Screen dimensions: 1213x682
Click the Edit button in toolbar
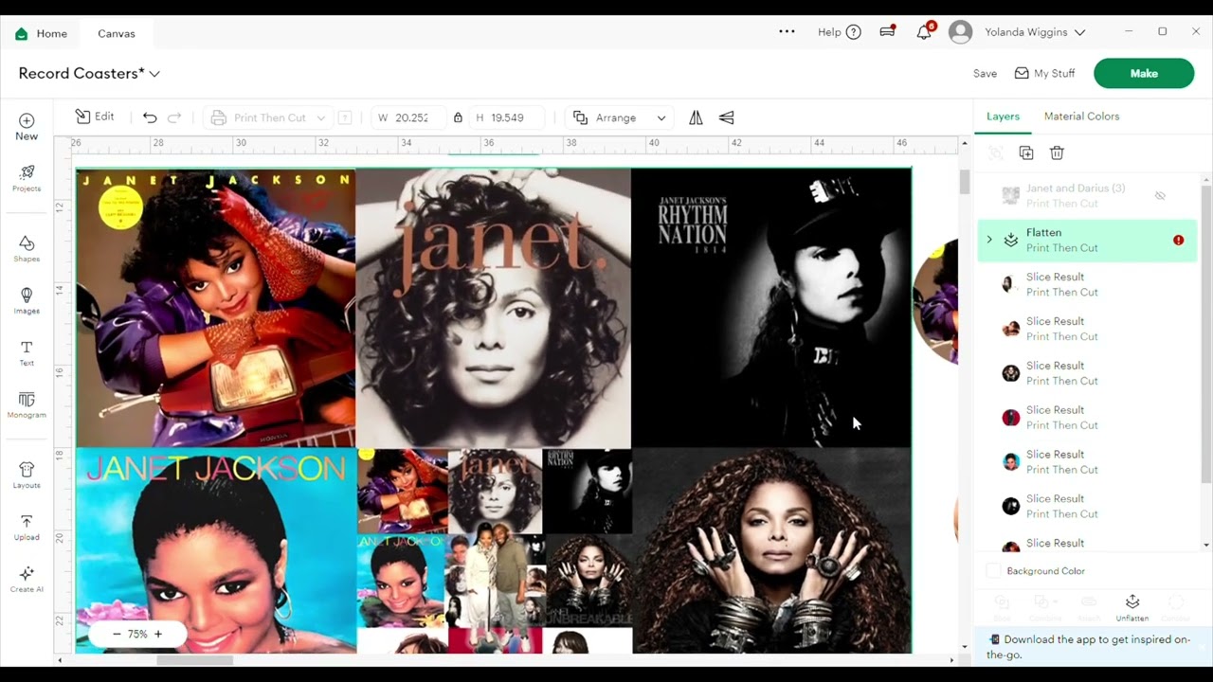pyautogui.click(x=95, y=117)
